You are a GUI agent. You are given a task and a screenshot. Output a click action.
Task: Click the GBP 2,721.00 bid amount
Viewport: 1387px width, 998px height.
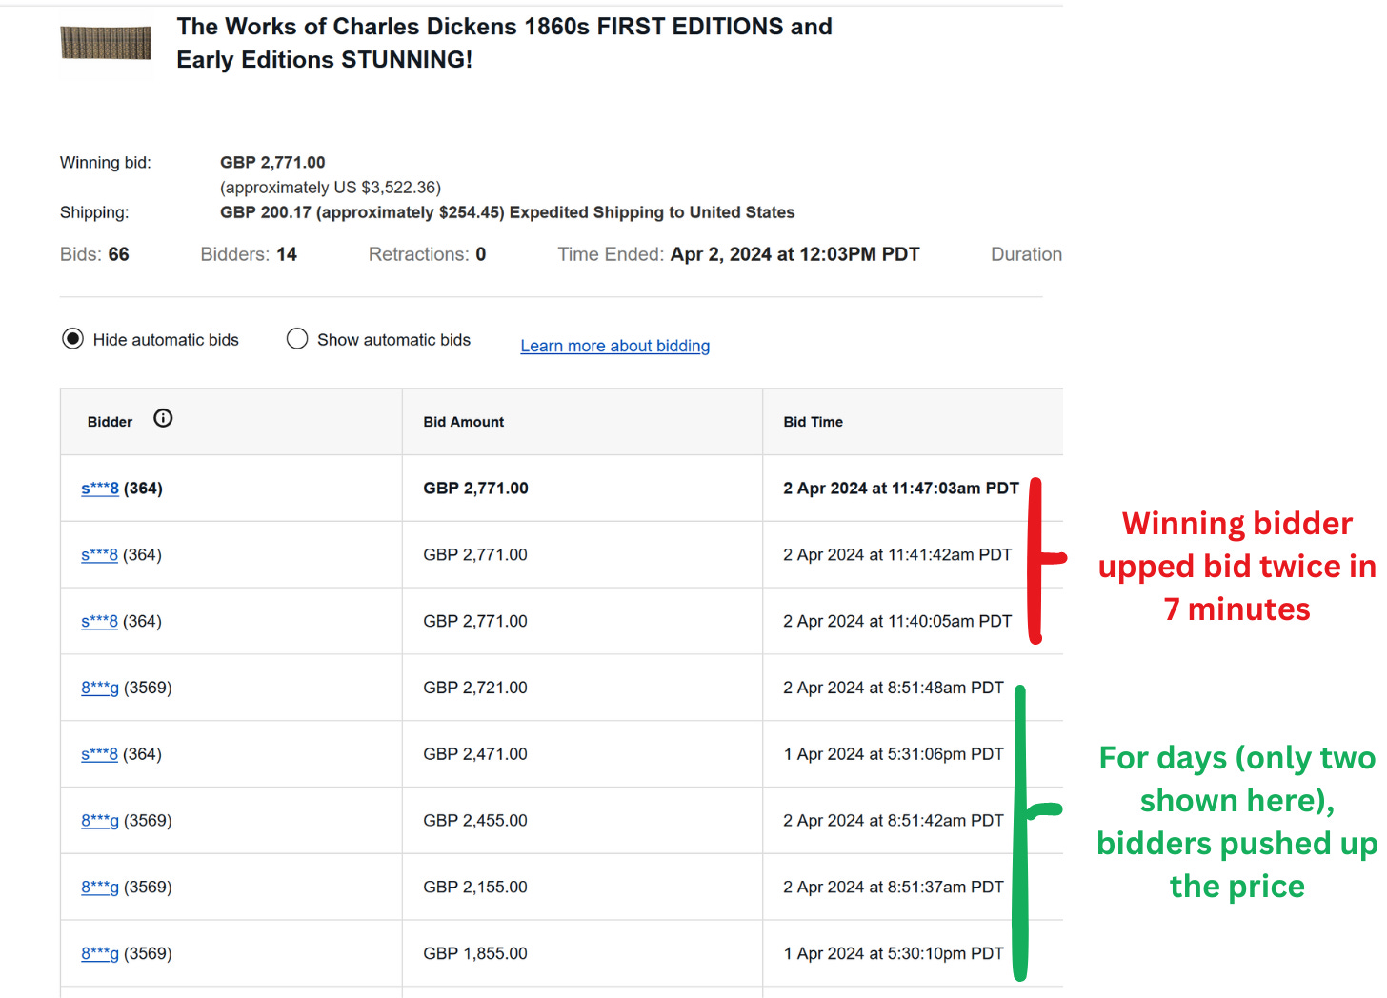point(475,688)
